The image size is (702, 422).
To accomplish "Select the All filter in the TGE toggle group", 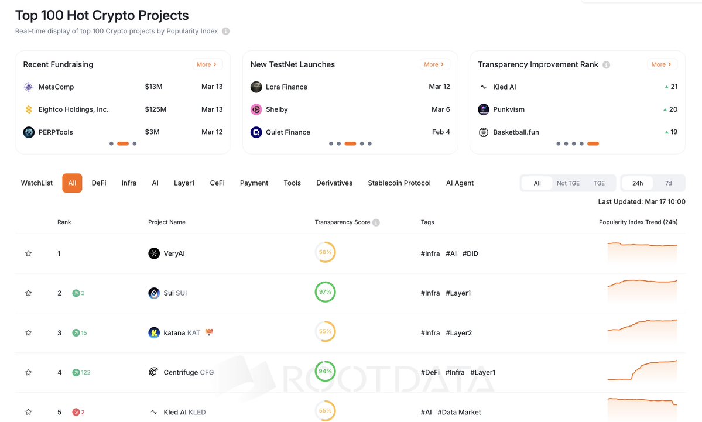I will click(537, 183).
